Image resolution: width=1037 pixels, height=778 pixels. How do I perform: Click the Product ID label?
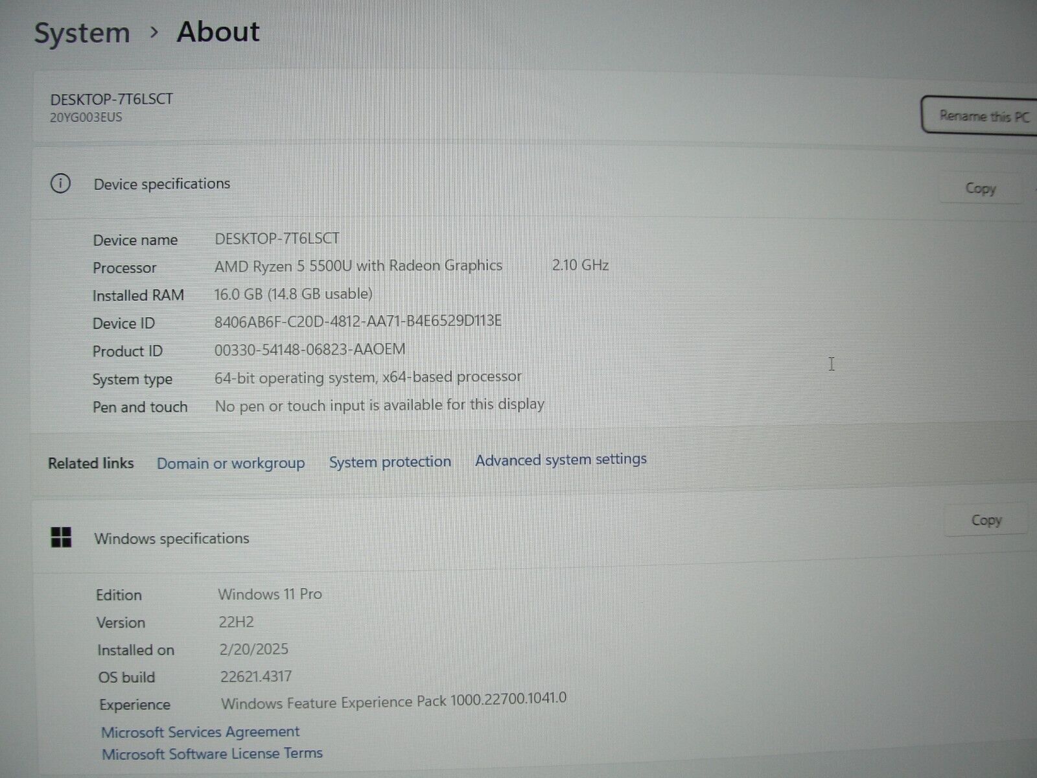127,351
